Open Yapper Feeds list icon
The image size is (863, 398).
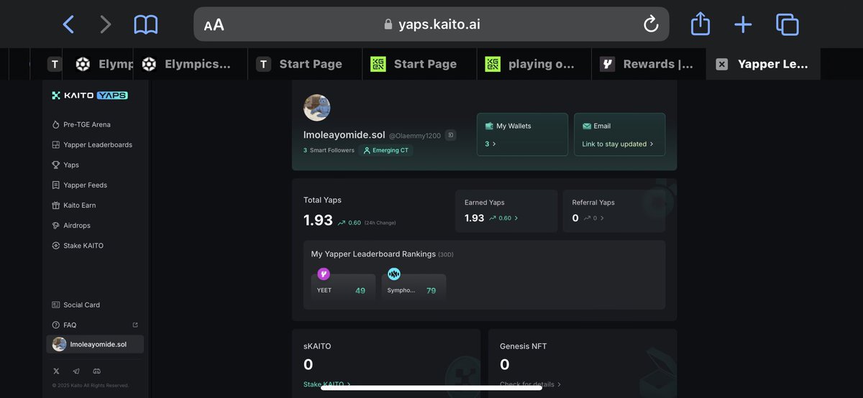(x=56, y=185)
